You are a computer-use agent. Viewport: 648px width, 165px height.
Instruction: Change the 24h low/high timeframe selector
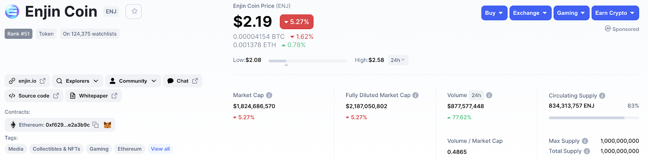pos(398,60)
